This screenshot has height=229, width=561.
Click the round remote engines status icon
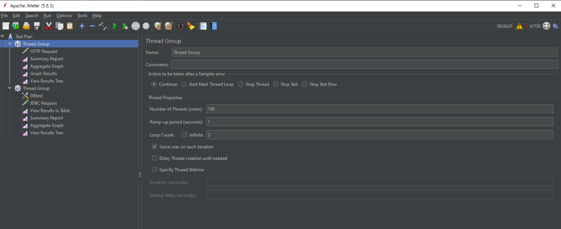[x=547, y=26]
